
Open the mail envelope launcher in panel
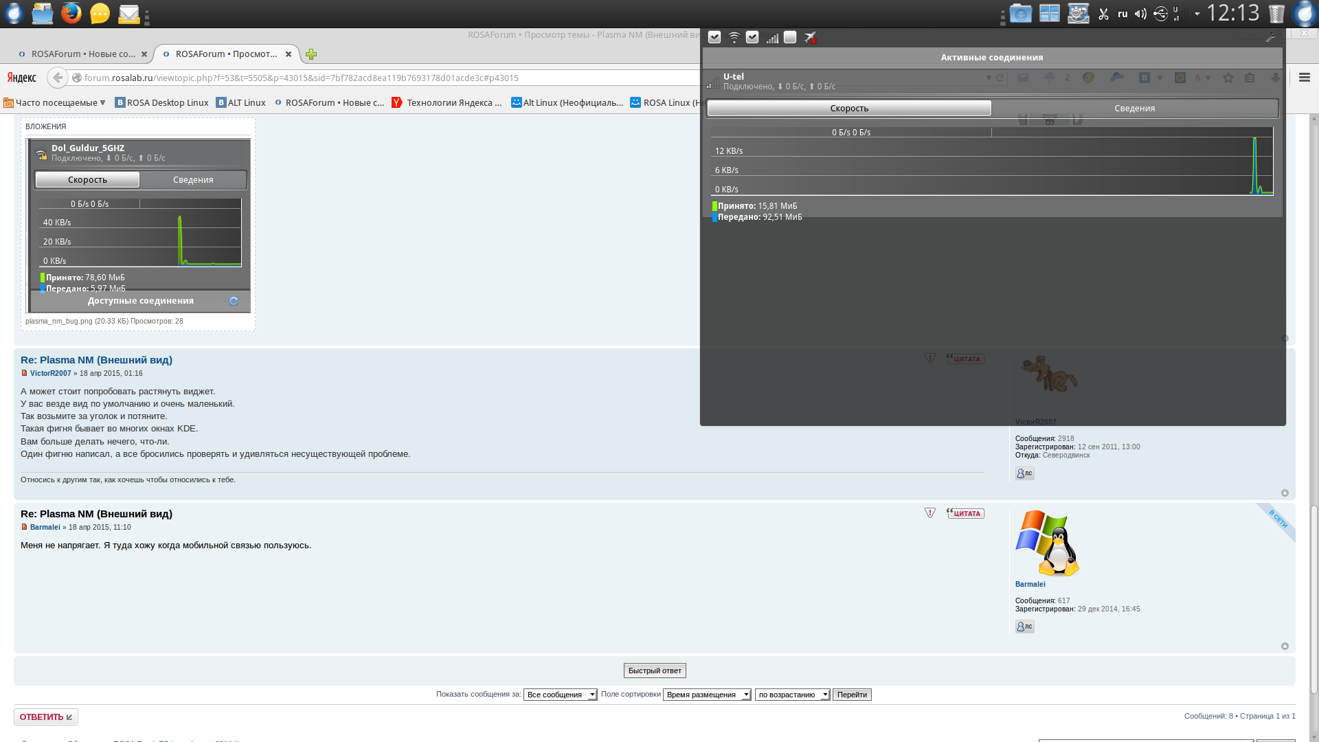(128, 14)
